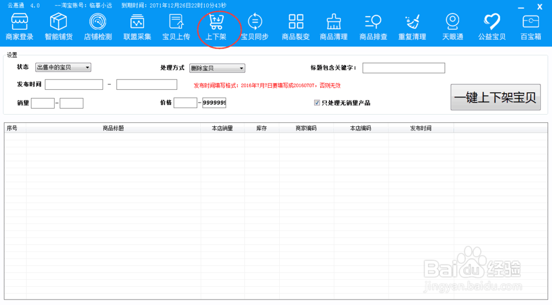Expand the 状态 dropdown showing 出售中的宝贝
This screenshot has width=552, height=305.
click(x=63, y=67)
